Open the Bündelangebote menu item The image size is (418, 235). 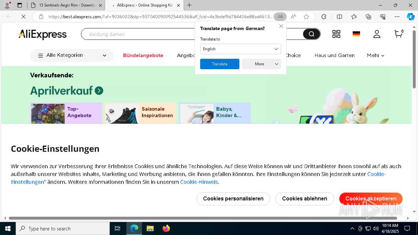pyautogui.click(x=143, y=55)
